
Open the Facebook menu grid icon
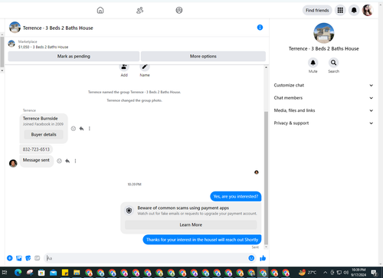[340, 10]
